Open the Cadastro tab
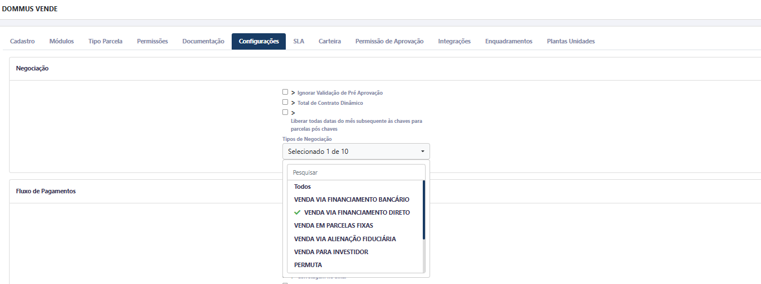This screenshot has width=761, height=284. tap(23, 41)
